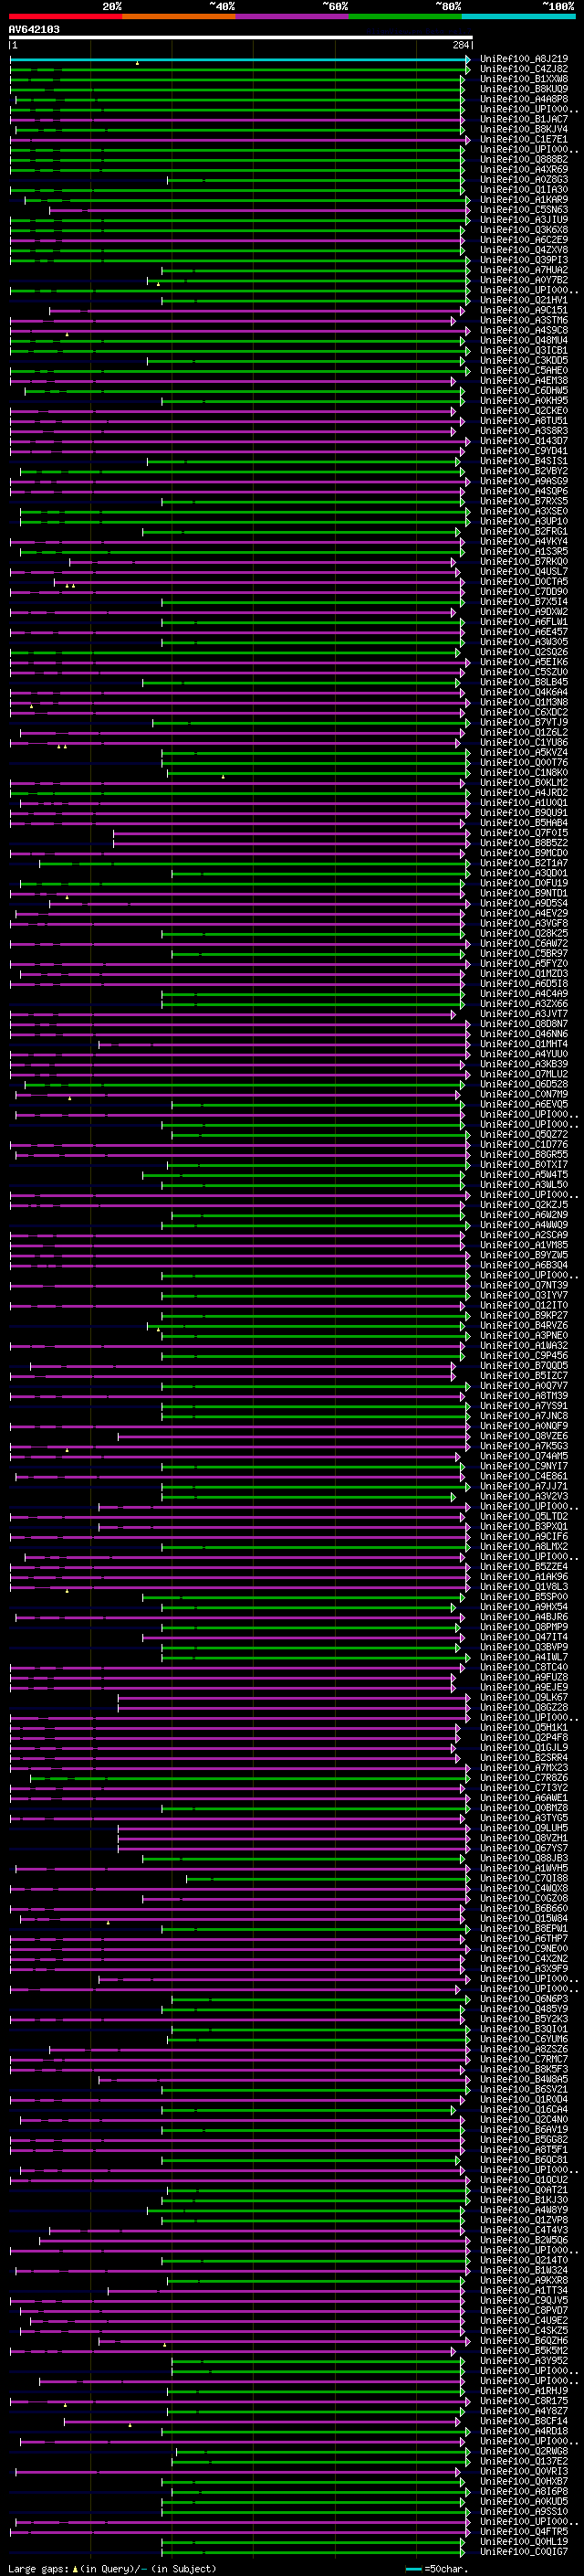Click label UniRef100_A3PNE0
The image size is (584, 2576).
click(x=524, y=1335)
